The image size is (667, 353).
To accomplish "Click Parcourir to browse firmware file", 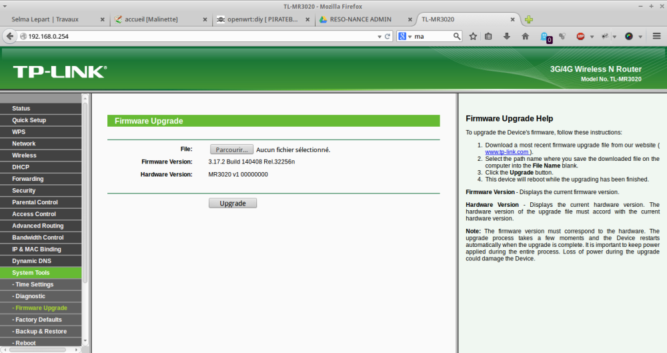I will coord(231,149).
